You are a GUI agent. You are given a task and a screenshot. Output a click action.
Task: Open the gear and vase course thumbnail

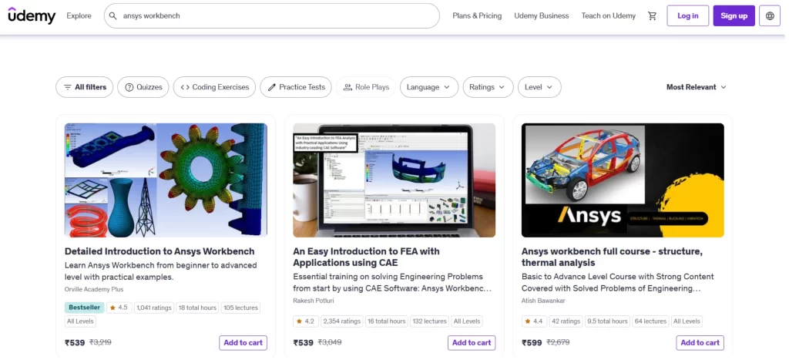(x=166, y=180)
